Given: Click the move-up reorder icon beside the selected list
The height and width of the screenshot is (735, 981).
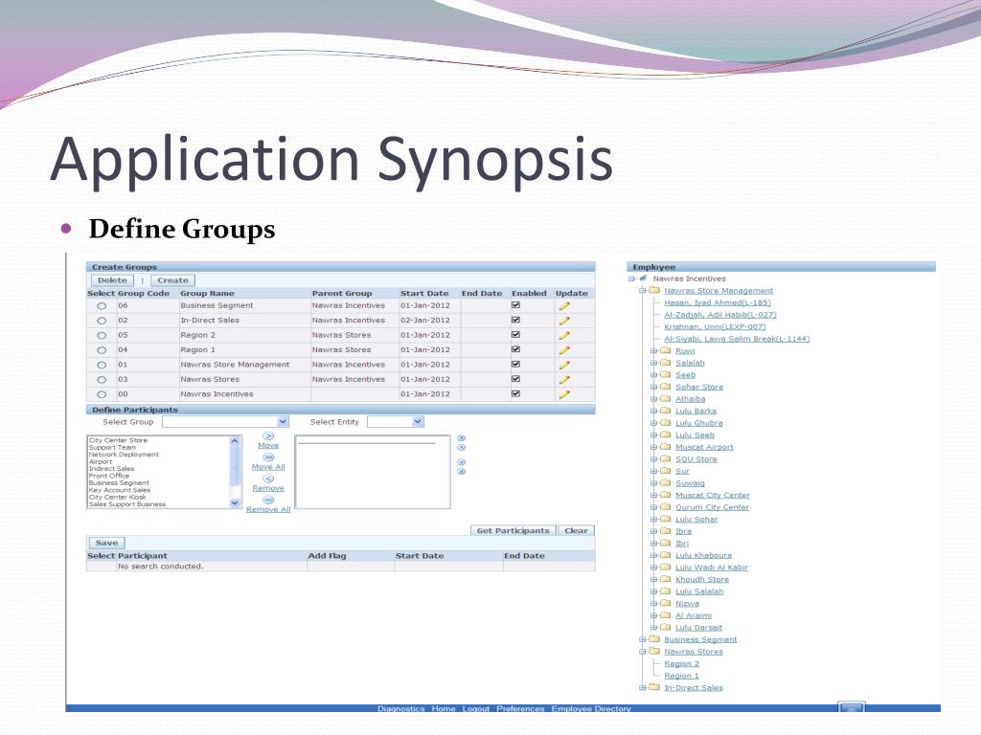Looking at the screenshot, I should (462, 448).
